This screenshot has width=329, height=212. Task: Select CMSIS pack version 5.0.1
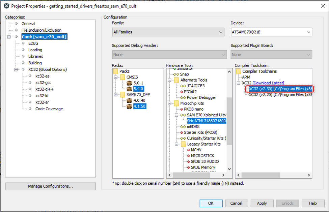point(138,83)
